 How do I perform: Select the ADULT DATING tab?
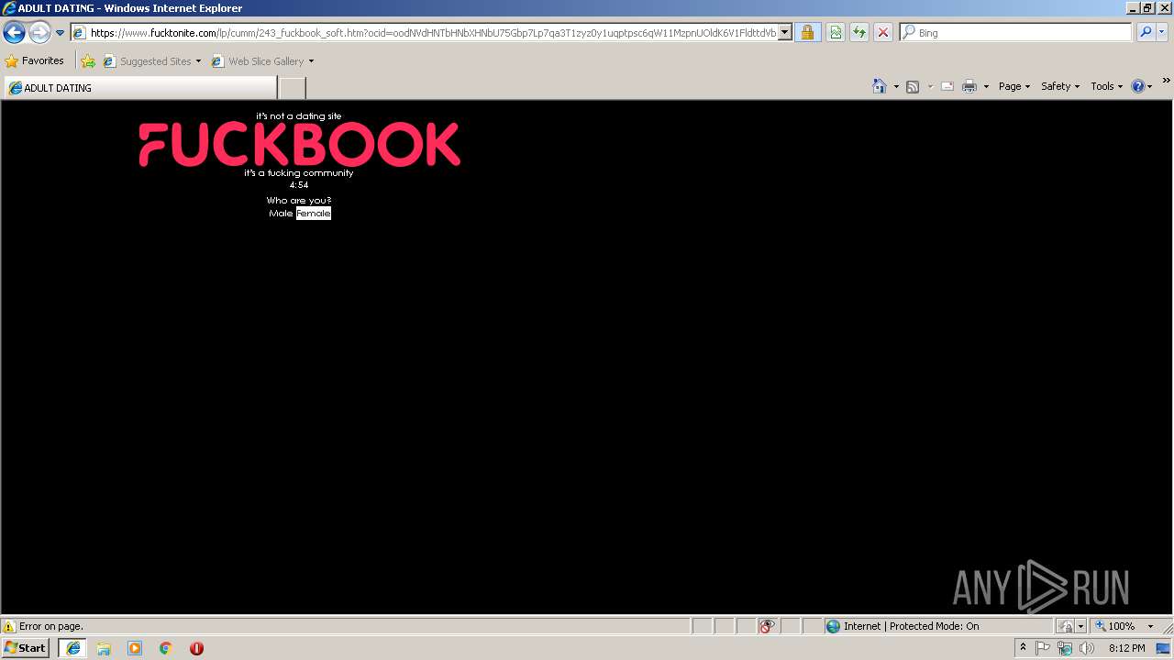click(x=139, y=88)
